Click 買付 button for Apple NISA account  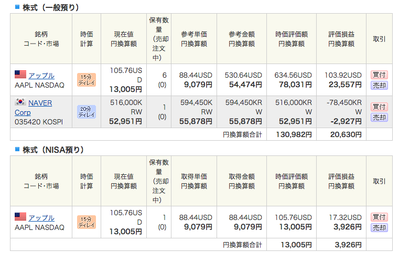379,217
